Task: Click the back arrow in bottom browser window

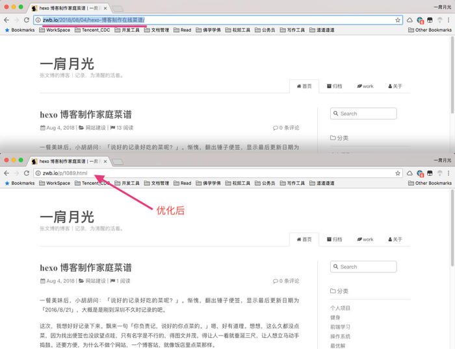Action: tap(6, 173)
